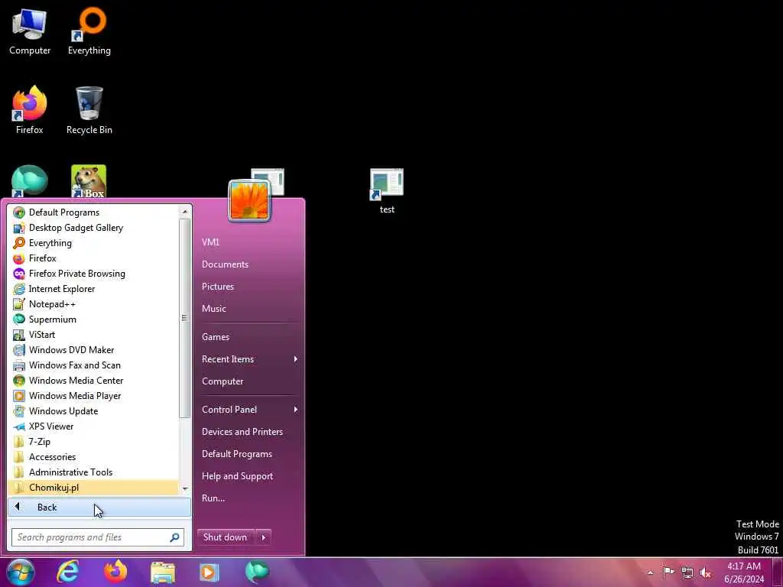Expand the Control Panel submenu
The height and width of the screenshot is (587, 783).
pos(249,410)
